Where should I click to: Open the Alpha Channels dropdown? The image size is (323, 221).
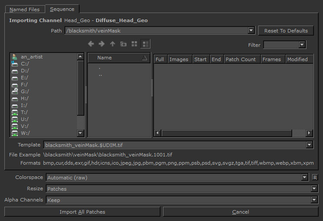click(x=314, y=200)
